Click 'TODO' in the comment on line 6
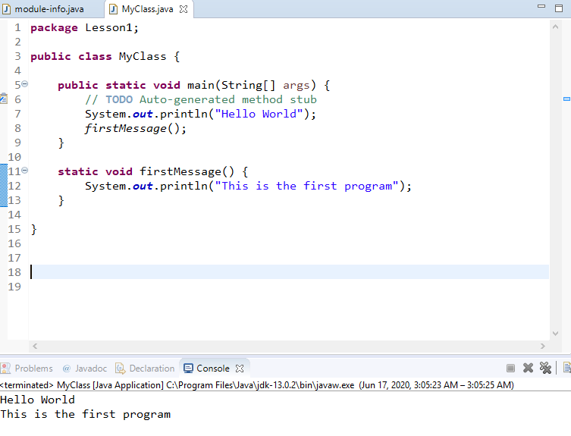The width and height of the screenshot is (571, 436). 119,99
